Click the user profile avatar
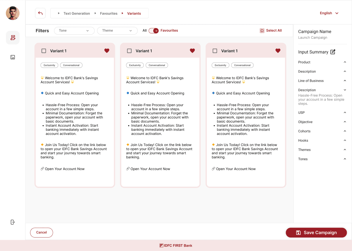Screen dimensions: 352x251 click(13, 13)
